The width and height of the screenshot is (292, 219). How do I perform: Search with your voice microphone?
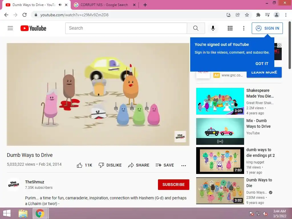[213, 28]
